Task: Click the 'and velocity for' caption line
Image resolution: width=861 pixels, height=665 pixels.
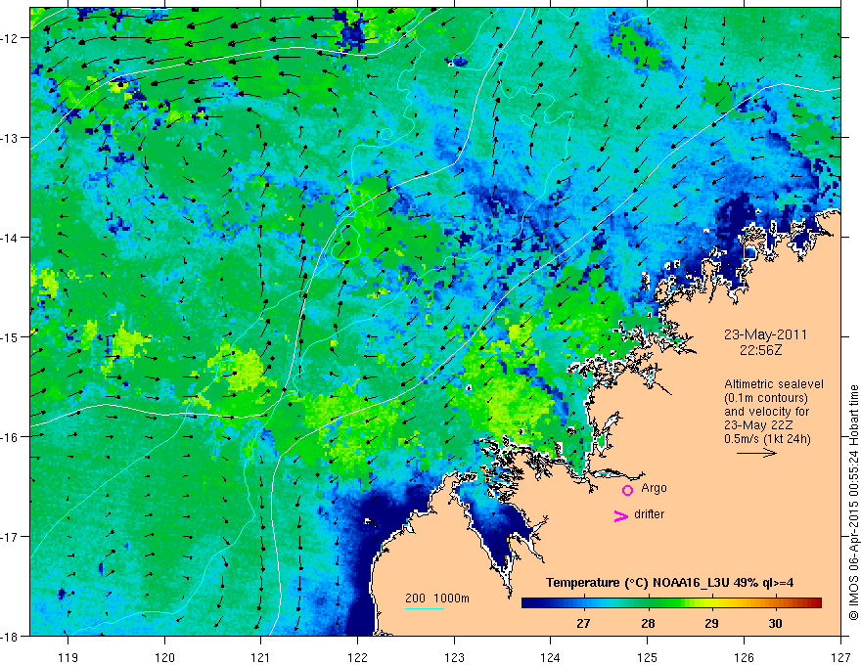Action: point(766,412)
